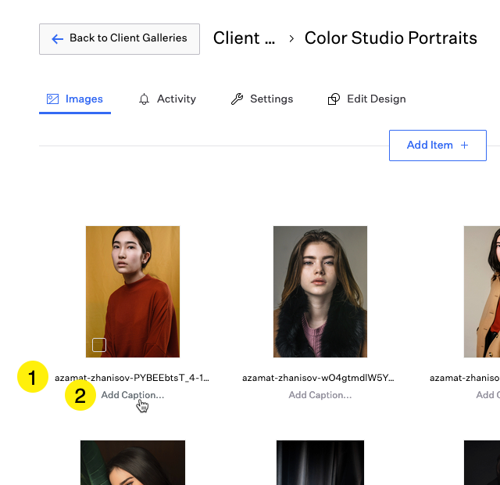The width and height of the screenshot is (500, 485).
Task: Tick the checkbox on the red sweater portrait
Action: tap(99, 345)
